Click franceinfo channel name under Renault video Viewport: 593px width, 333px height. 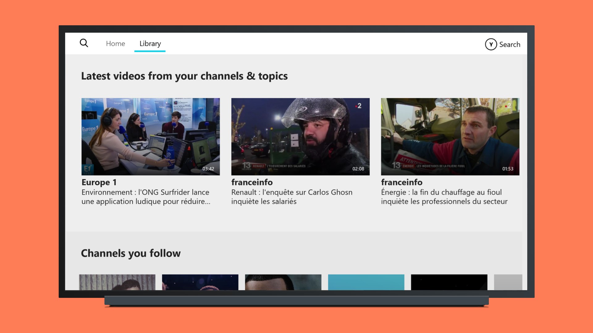point(252,182)
